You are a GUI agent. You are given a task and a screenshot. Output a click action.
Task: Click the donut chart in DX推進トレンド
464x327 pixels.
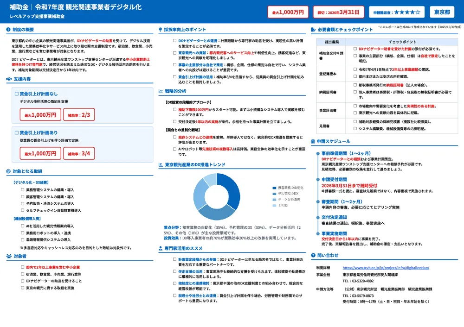(x=217, y=197)
